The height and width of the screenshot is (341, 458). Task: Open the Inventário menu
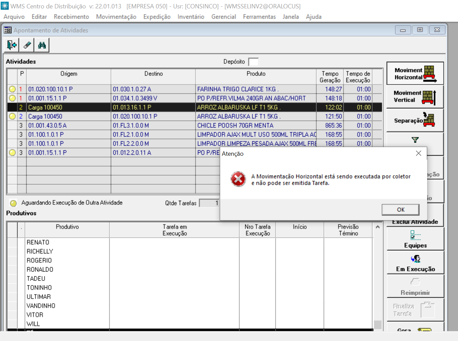click(x=191, y=17)
